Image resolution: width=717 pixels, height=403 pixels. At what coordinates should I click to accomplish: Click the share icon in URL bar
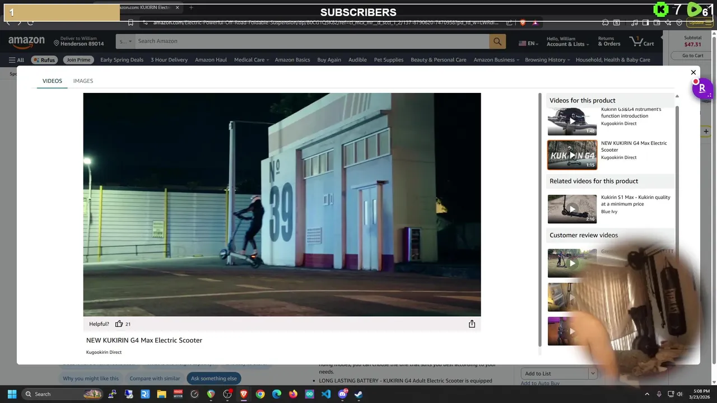point(509,22)
